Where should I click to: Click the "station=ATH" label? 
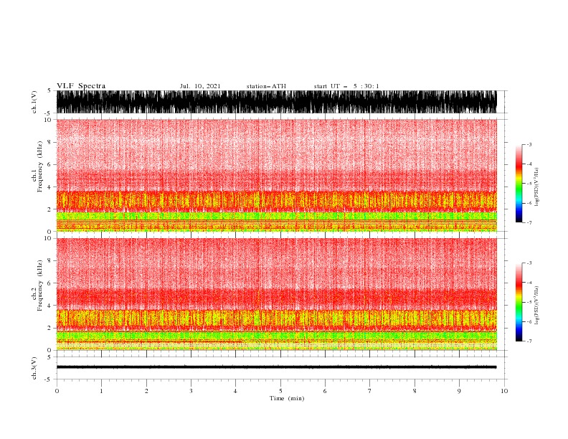(x=266, y=86)
